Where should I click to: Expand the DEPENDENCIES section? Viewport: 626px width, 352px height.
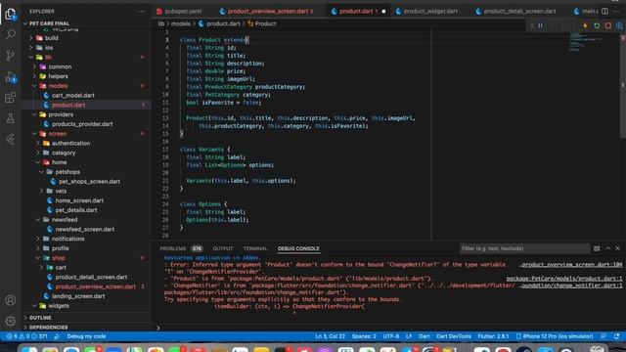pyautogui.click(x=48, y=328)
